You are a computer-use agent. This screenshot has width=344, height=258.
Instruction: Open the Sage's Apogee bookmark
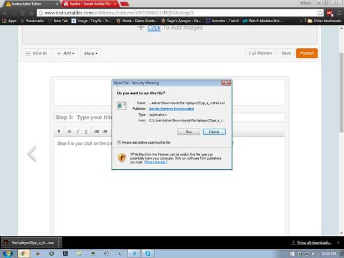pyautogui.click(x=181, y=21)
